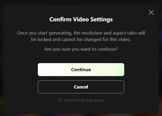Tick the circle beside "Don't show this again"
This screenshot has width=162, height=116.
coord(60,100)
